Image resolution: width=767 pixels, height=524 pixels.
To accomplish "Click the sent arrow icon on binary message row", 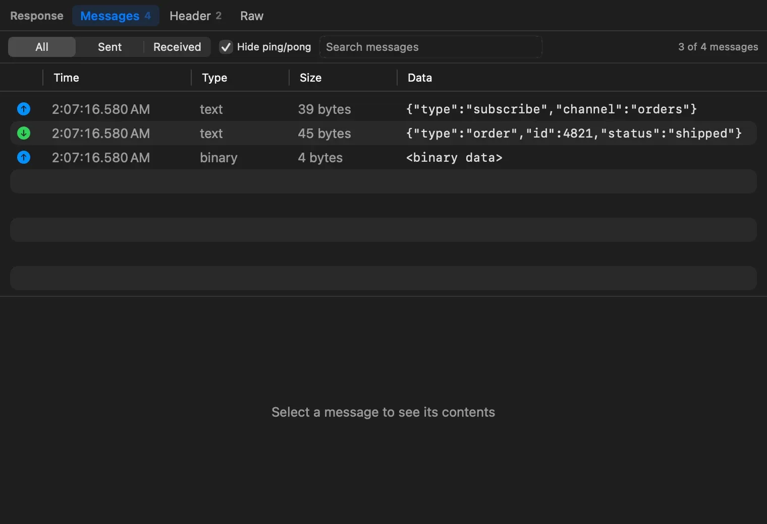I will point(24,157).
